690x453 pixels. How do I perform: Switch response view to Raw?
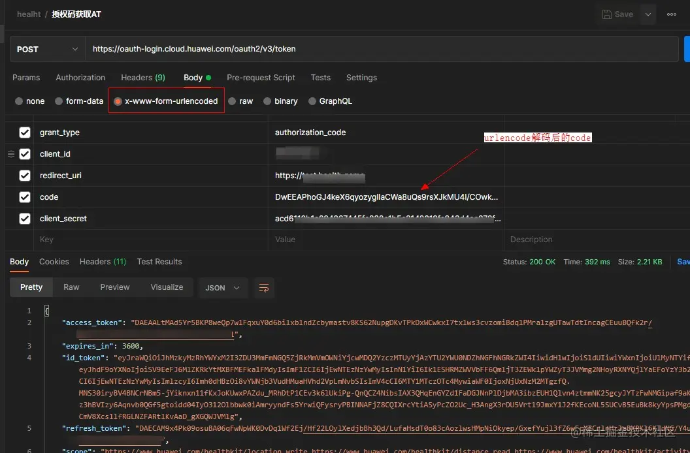[71, 287]
